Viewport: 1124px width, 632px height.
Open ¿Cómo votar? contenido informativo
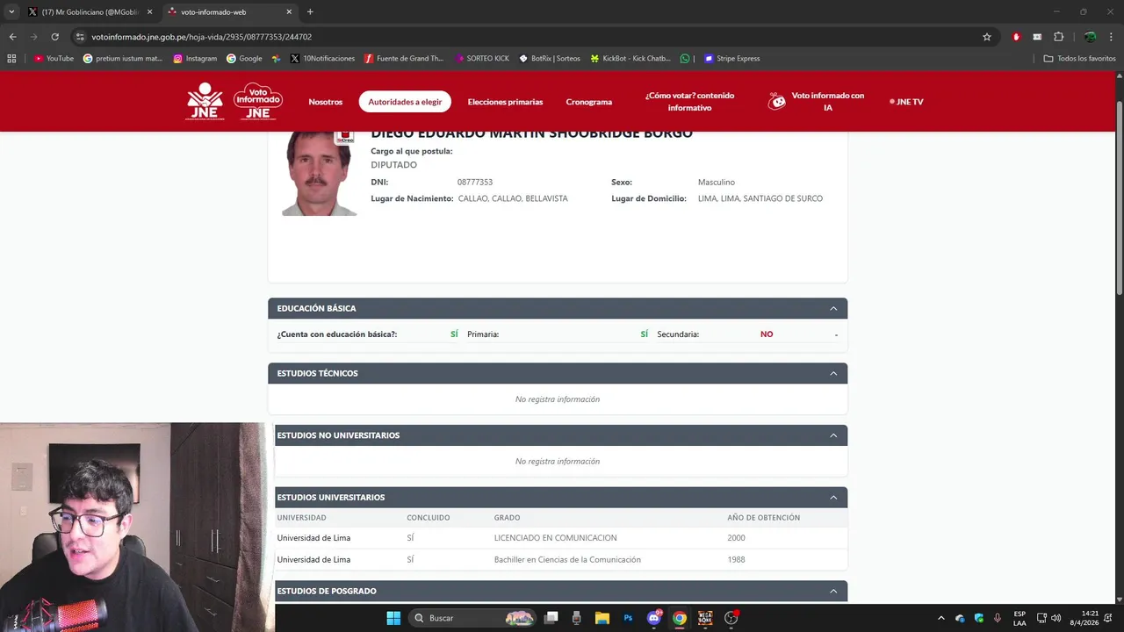click(x=689, y=101)
